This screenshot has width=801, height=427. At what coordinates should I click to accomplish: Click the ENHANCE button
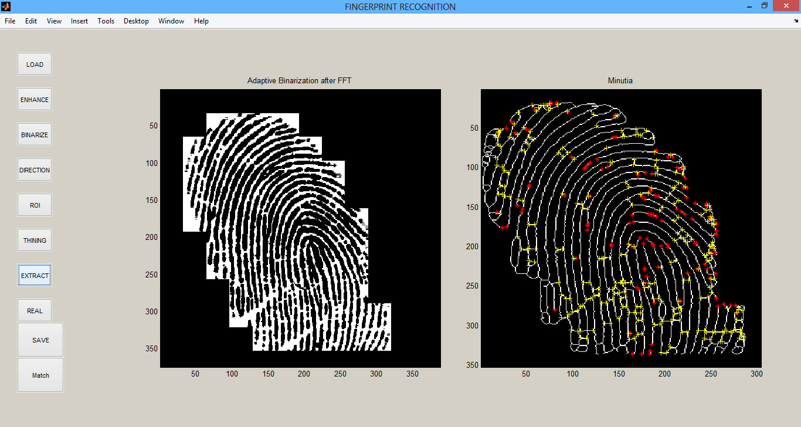tap(35, 100)
